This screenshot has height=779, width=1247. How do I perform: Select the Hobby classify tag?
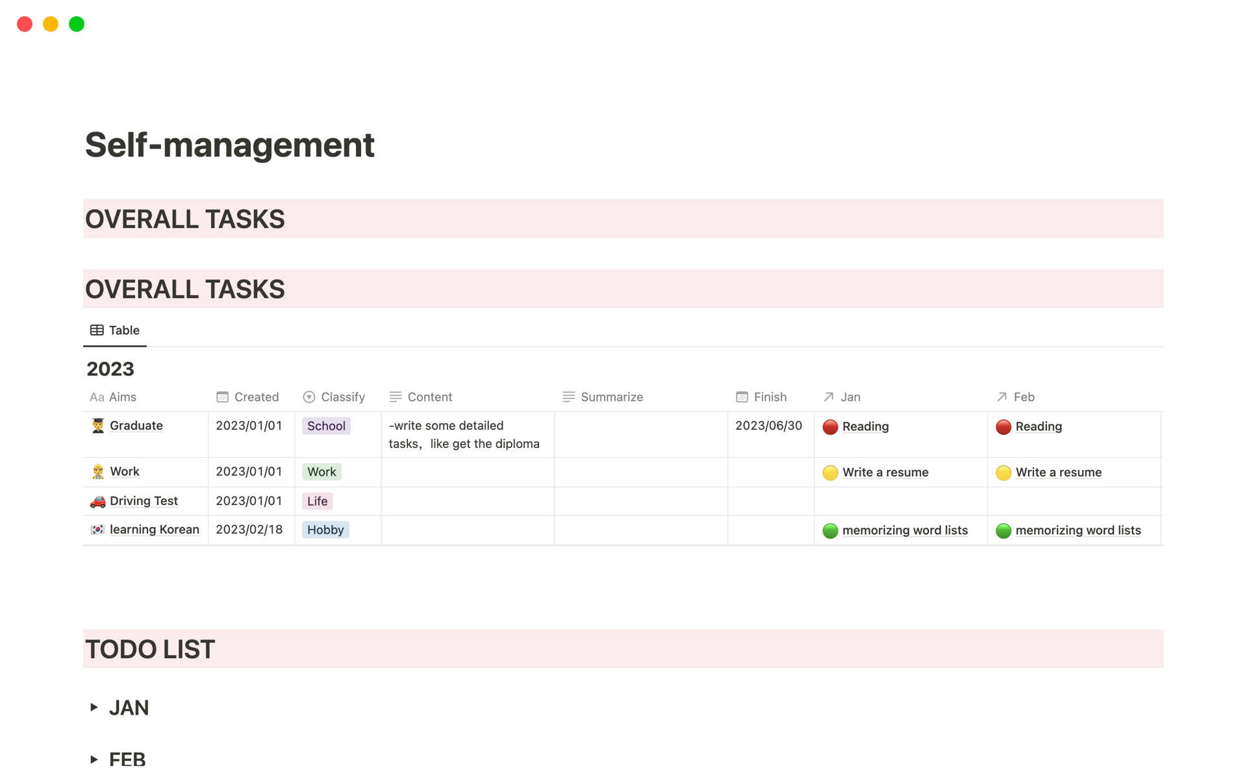click(324, 530)
